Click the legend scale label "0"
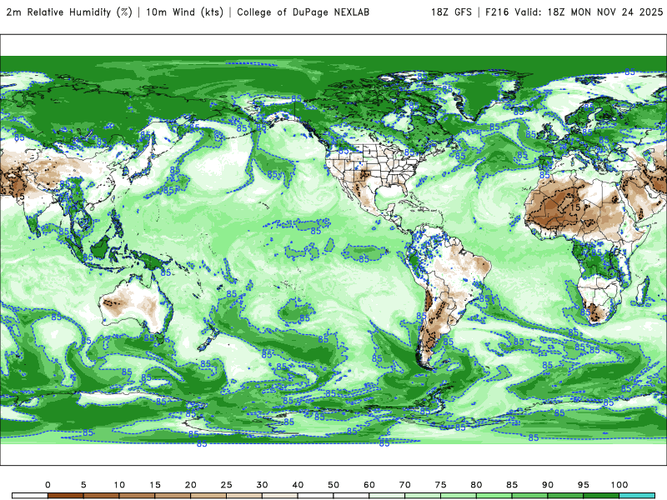This screenshot has width=667, height=500. coord(48,485)
